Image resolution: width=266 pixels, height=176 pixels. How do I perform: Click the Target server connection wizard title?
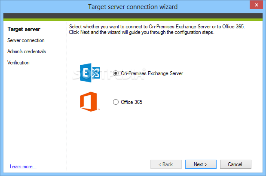tap(133, 7)
